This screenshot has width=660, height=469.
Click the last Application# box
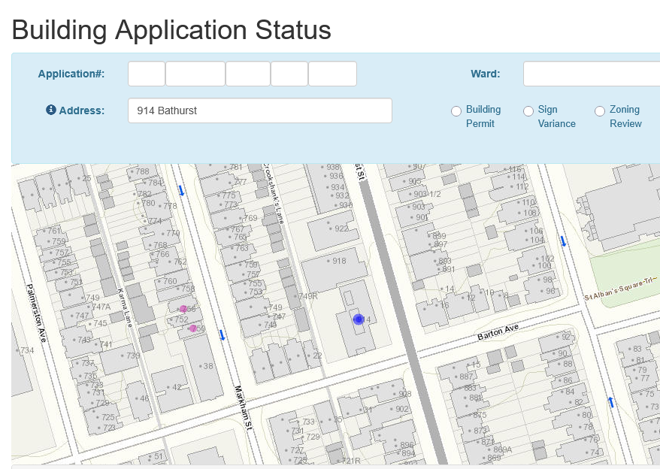(332, 74)
